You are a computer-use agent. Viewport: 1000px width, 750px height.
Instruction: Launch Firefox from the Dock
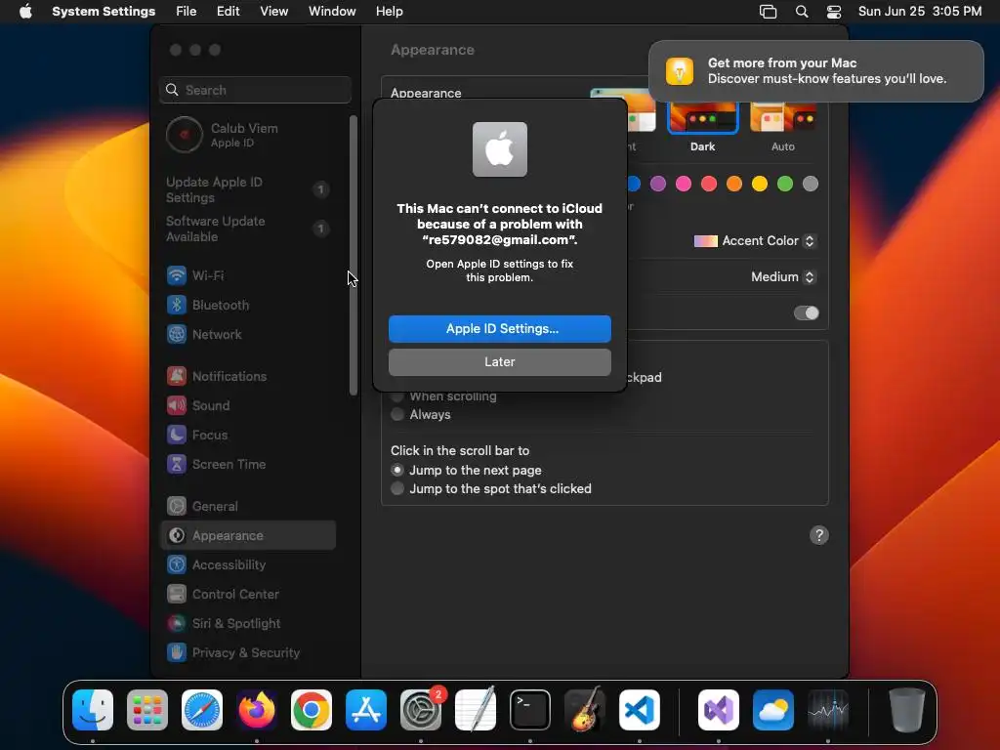pyautogui.click(x=257, y=710)
